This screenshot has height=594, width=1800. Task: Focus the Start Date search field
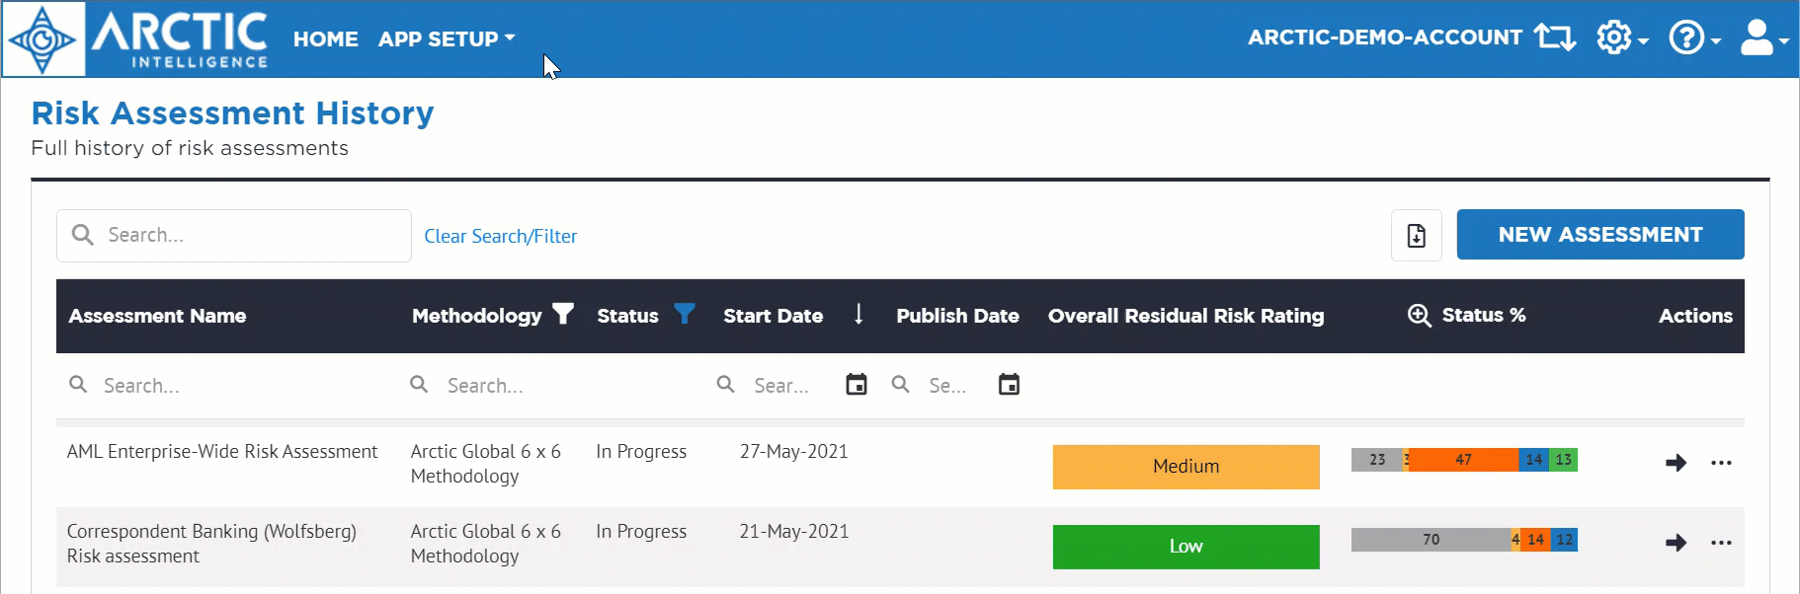776,386
